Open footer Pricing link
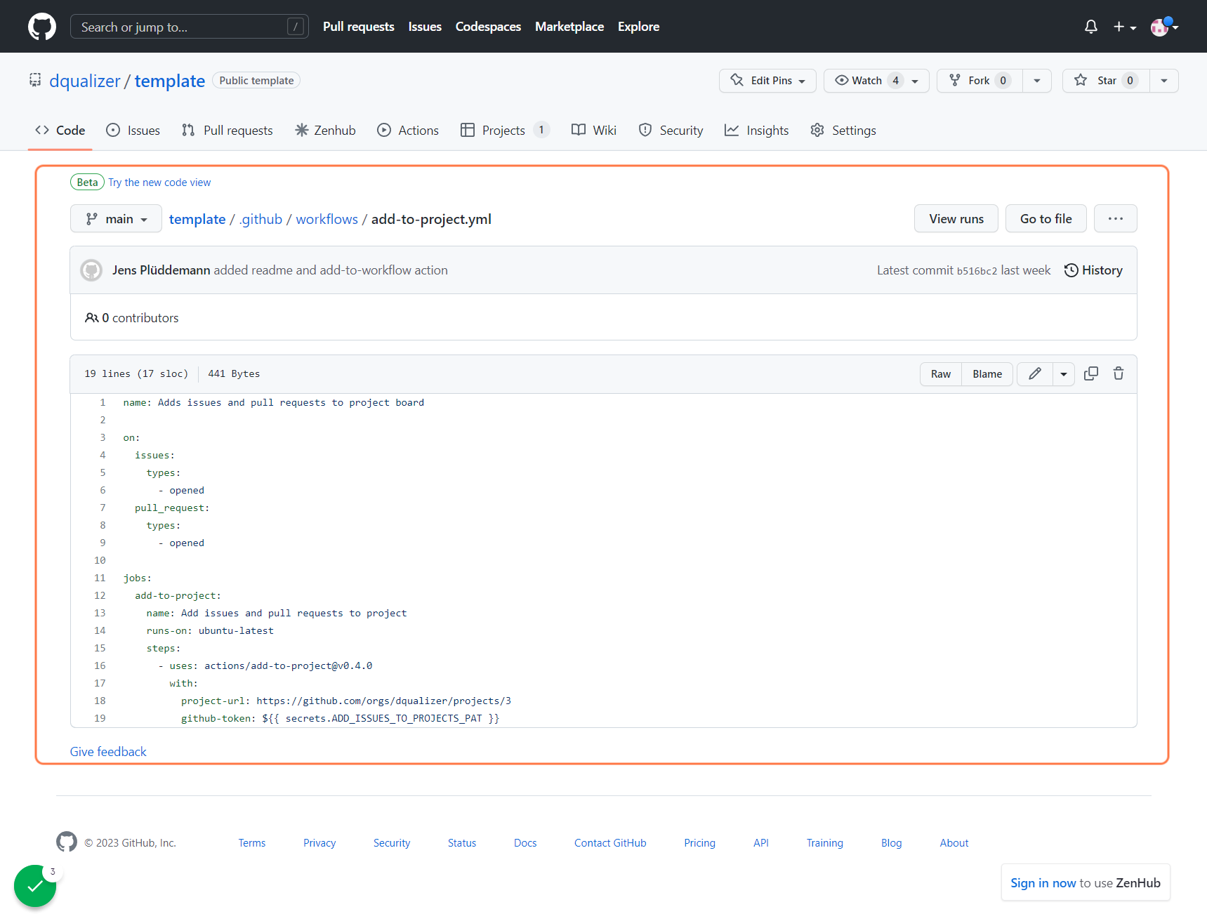The height and width of the screenshot is (914, 1207). [x=700, y=842]
